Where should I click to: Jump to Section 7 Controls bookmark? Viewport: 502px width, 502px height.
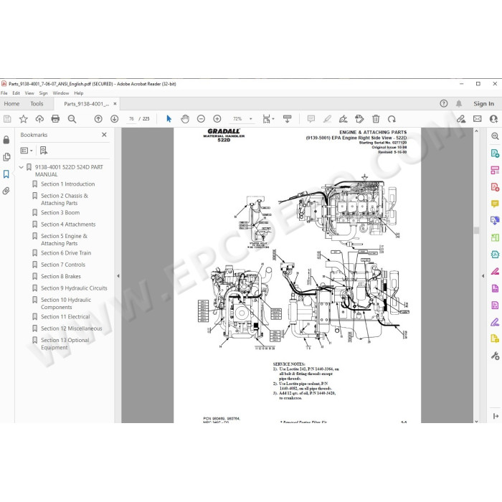pyautogui.click(x=63, y=265)
